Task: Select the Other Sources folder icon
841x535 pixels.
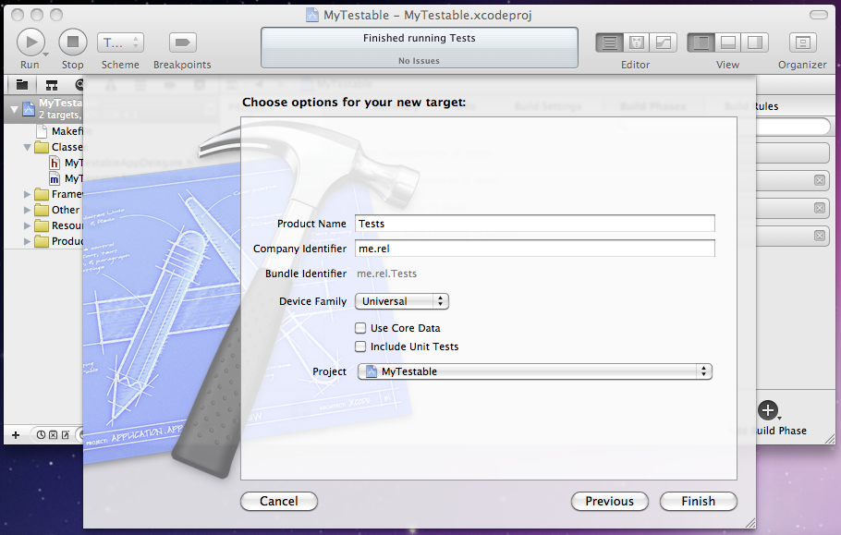Action: pyautogui.click(x=42, y=210)
